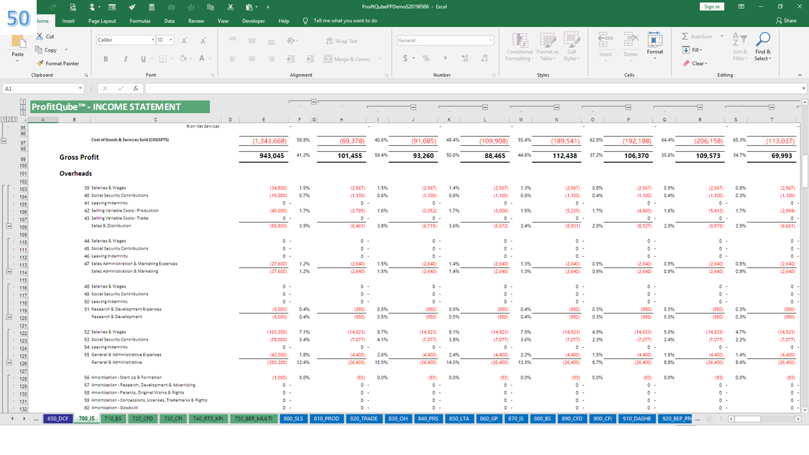Collapse row group at row 114
Screen dimensions: 809x455
(9, 271)
